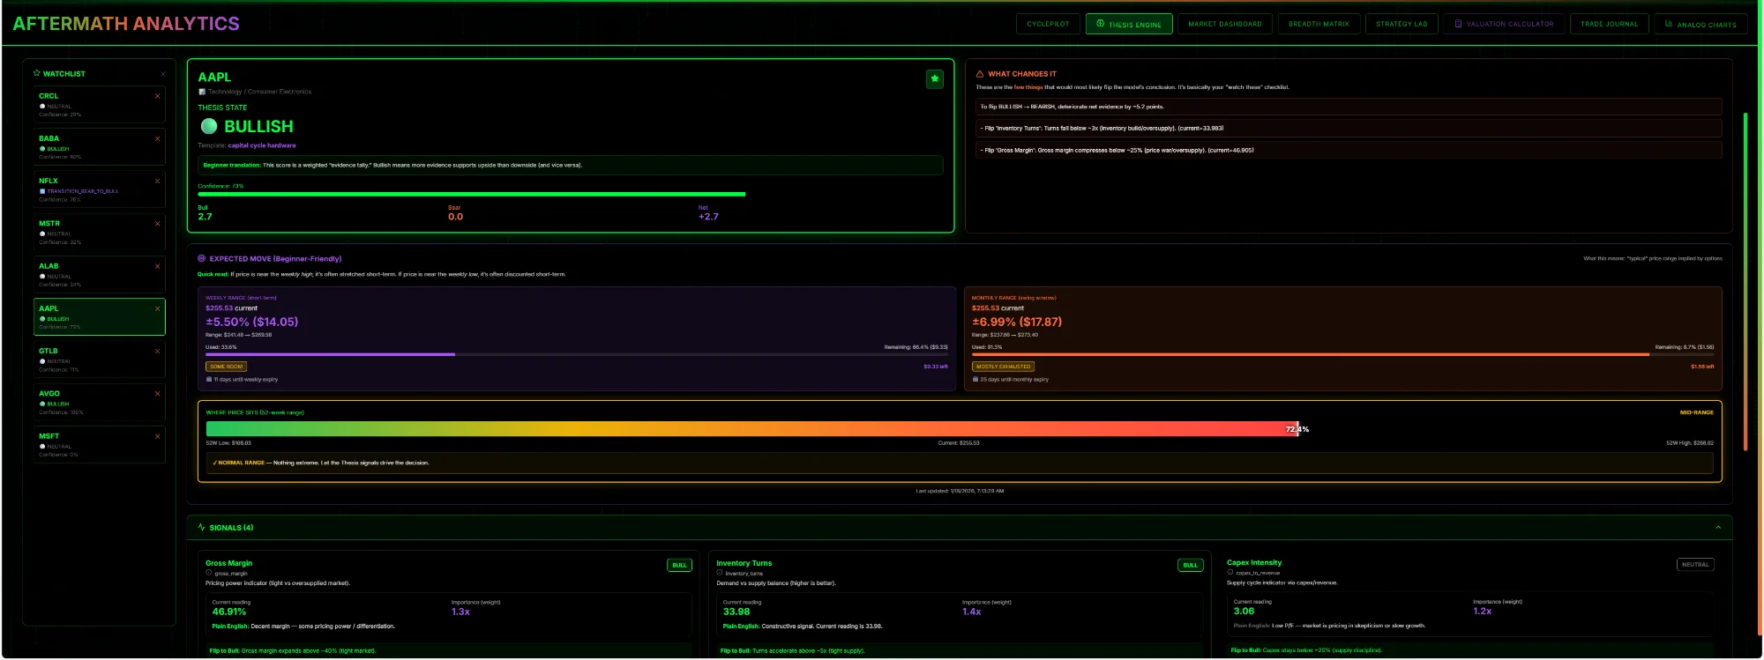Open the Market Dashboard tab
Viewport: 1764px width, 660px height.
pyautogui.click(x=1225, y=24)
